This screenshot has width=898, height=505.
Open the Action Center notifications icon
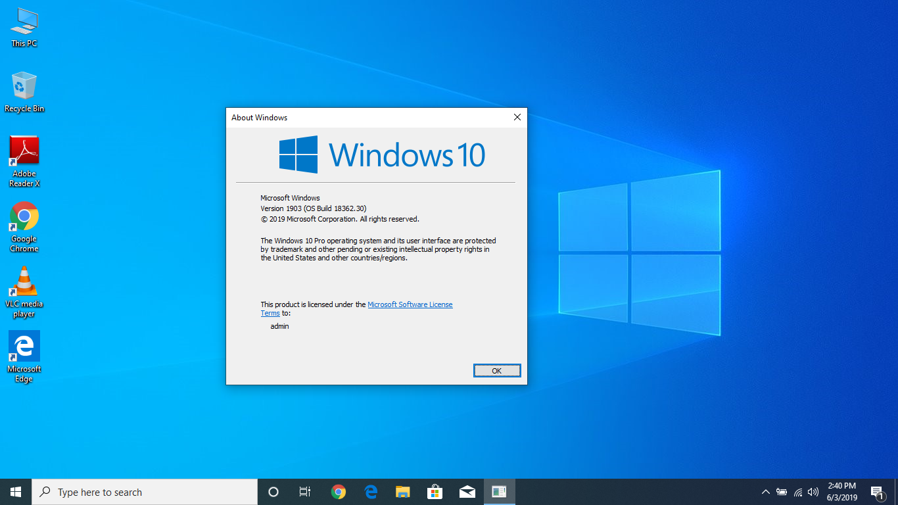click(x=877, y=492)
